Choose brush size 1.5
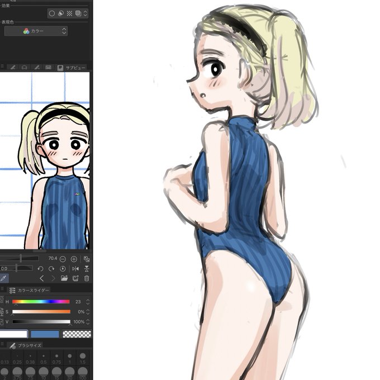380x380 pixels. (83, 359)
